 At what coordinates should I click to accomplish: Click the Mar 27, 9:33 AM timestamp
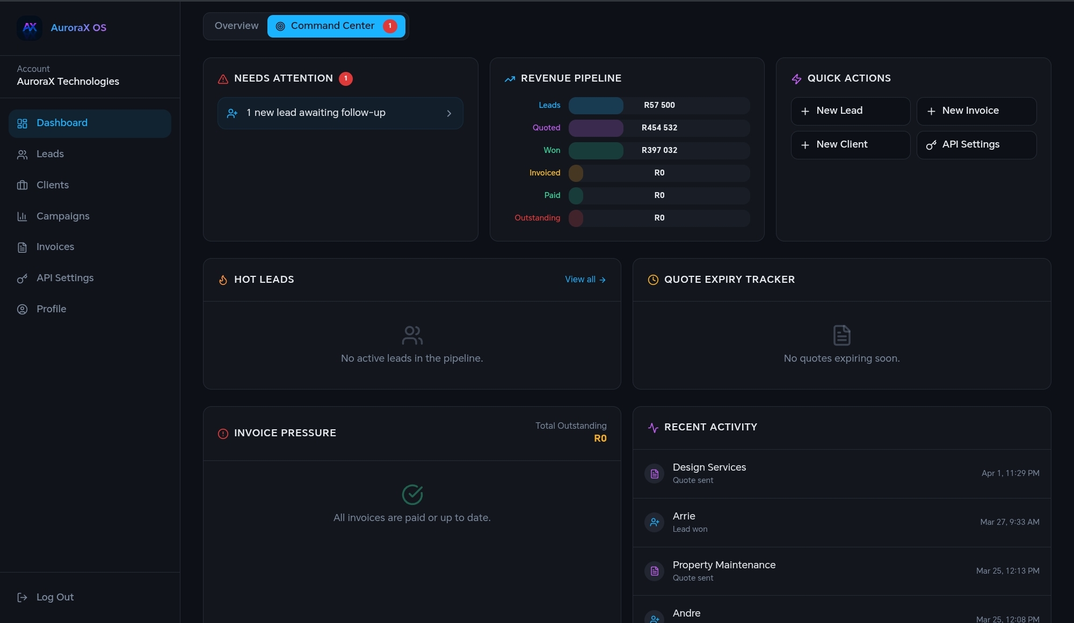pyautogui.click(x=1010, y=522)
